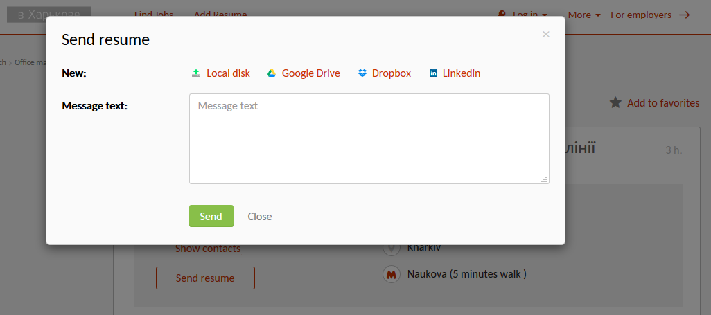Click the Send resume outlined button

click(x=205, y=278)
